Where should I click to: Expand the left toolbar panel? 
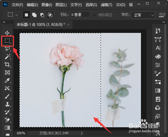coord(4,22)
